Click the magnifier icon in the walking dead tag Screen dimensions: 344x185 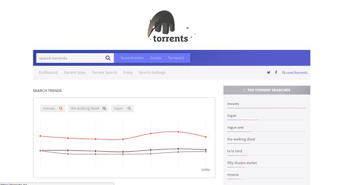pos(104,108)
